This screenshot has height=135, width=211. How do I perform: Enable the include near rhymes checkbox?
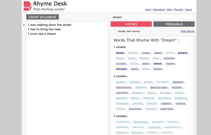113,31
